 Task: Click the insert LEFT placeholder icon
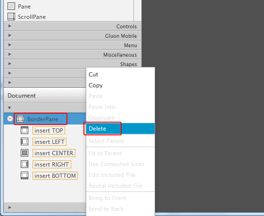click(x=25, y=141)
